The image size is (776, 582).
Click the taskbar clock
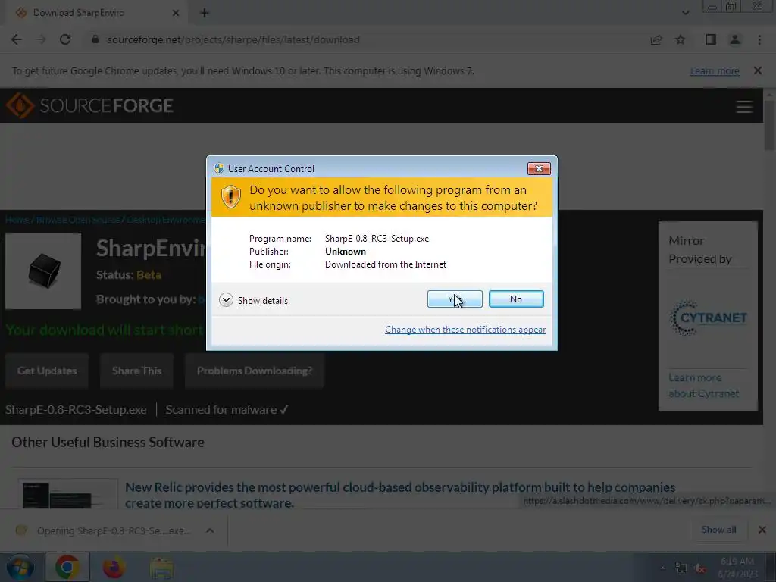pos(737,568)
